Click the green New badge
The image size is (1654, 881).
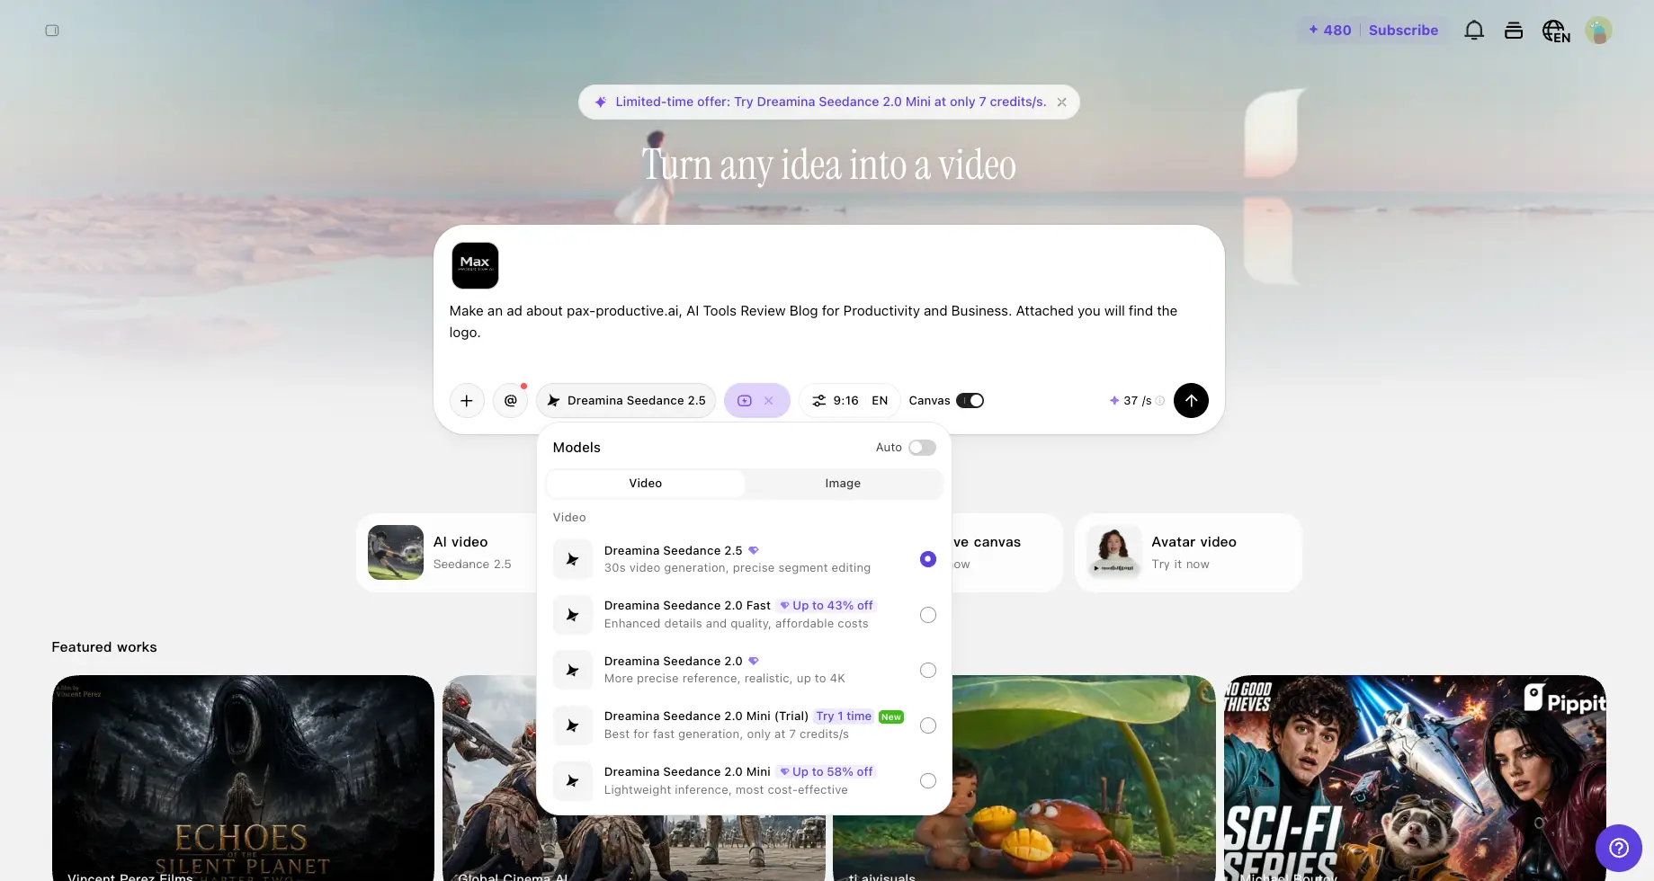coord(891,717)
